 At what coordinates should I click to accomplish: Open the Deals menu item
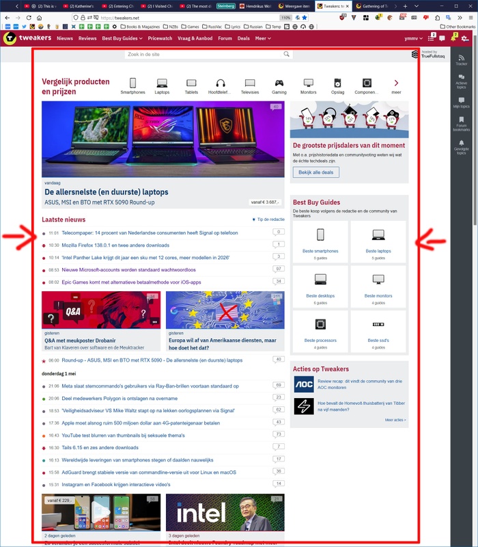pyautogui.click(x=244, y=38)
